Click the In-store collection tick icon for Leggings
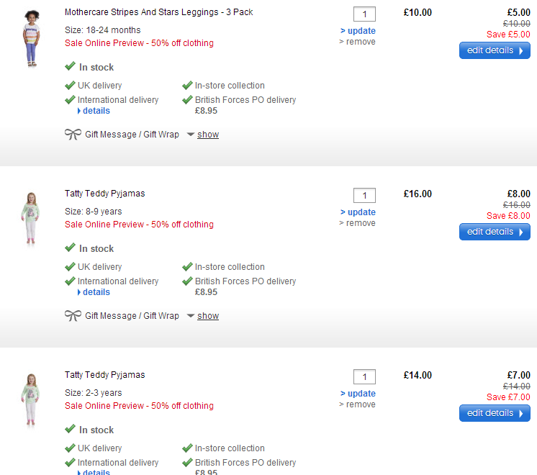 (x=187, y=86)
